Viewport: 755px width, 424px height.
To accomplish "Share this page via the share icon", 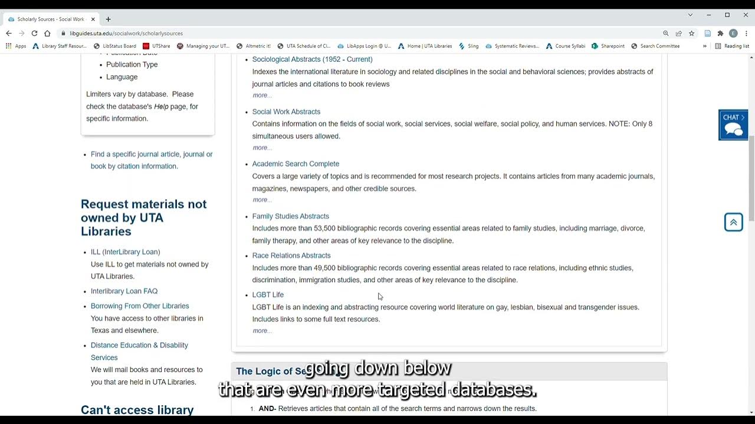I will point(679,34).
